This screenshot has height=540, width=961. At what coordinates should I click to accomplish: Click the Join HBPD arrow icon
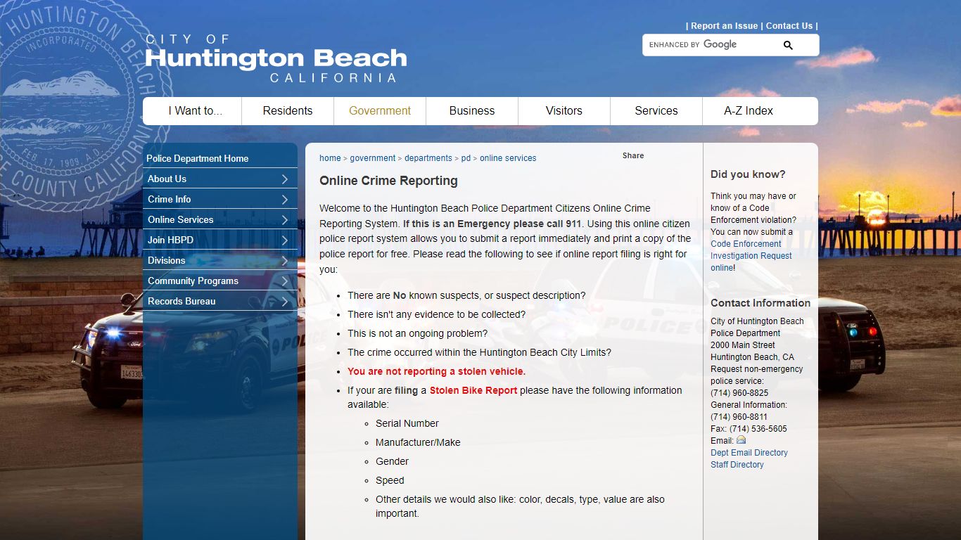(x=284, y=240)
